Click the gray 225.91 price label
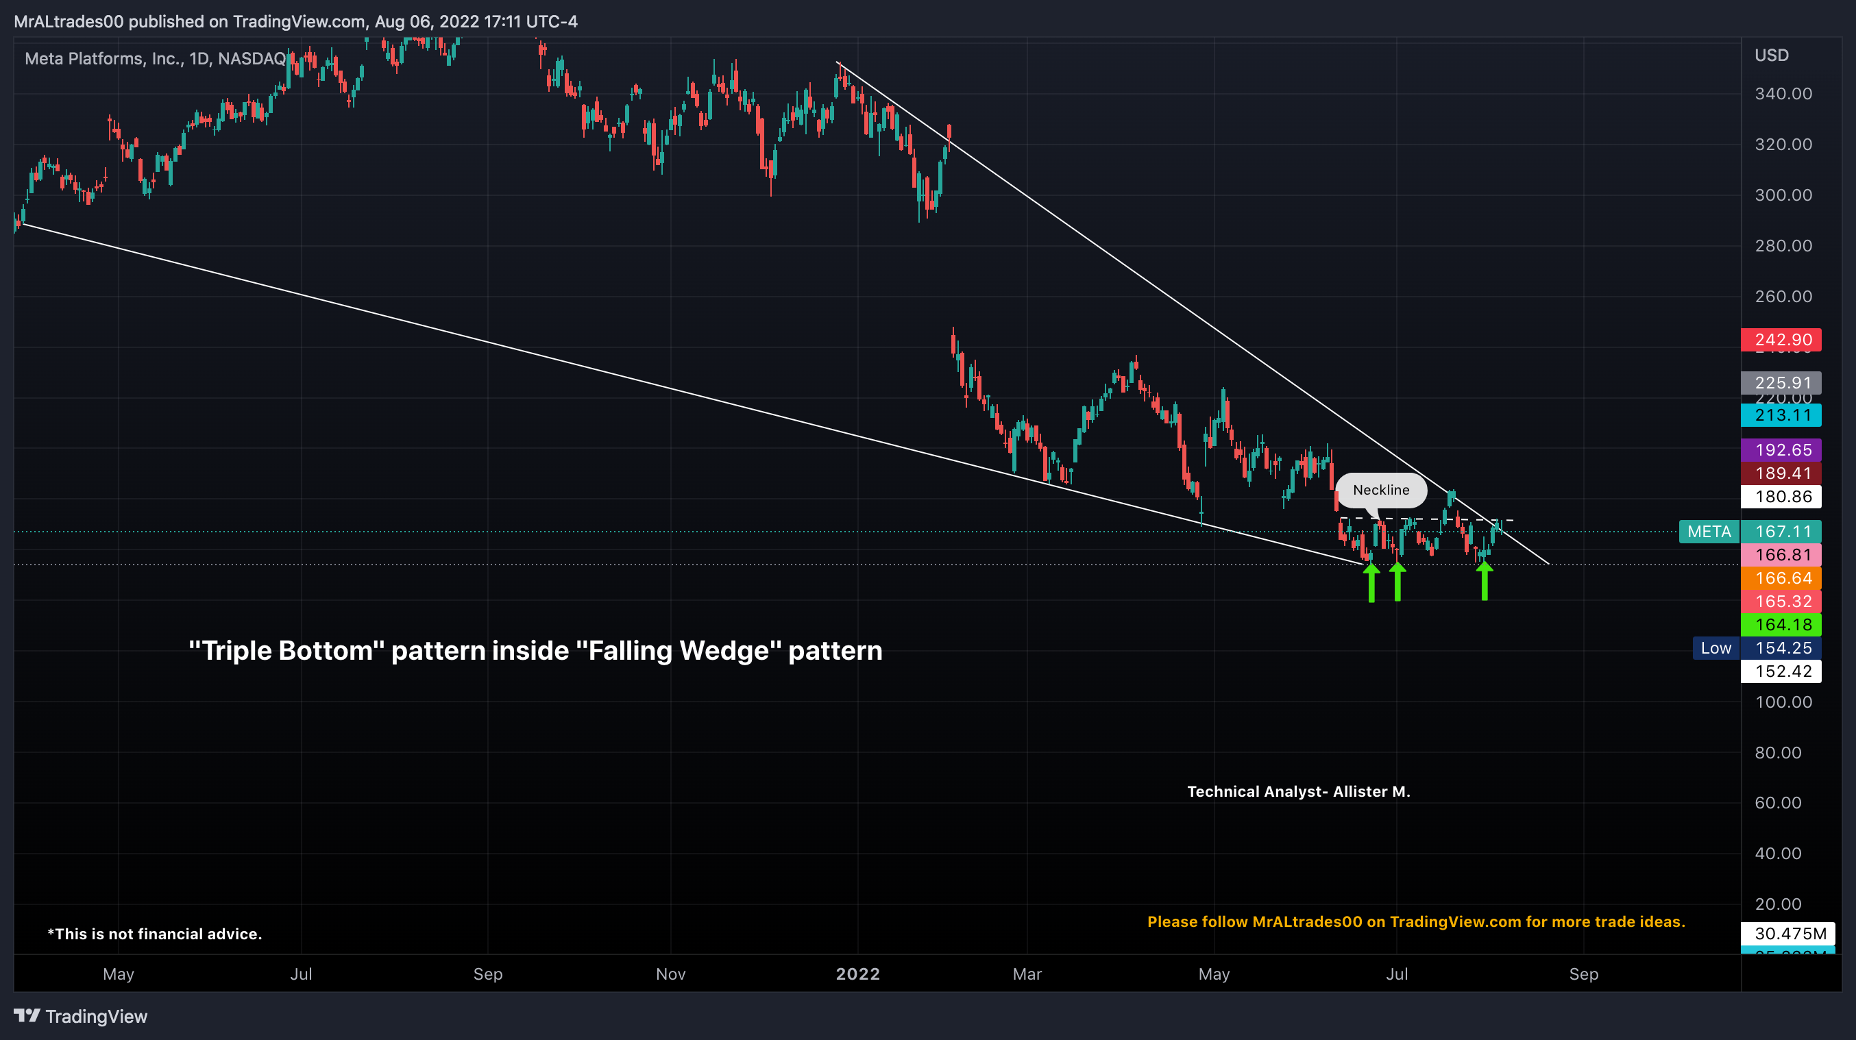This screenshot has width=1856, height=1040. pos(1781,382)
